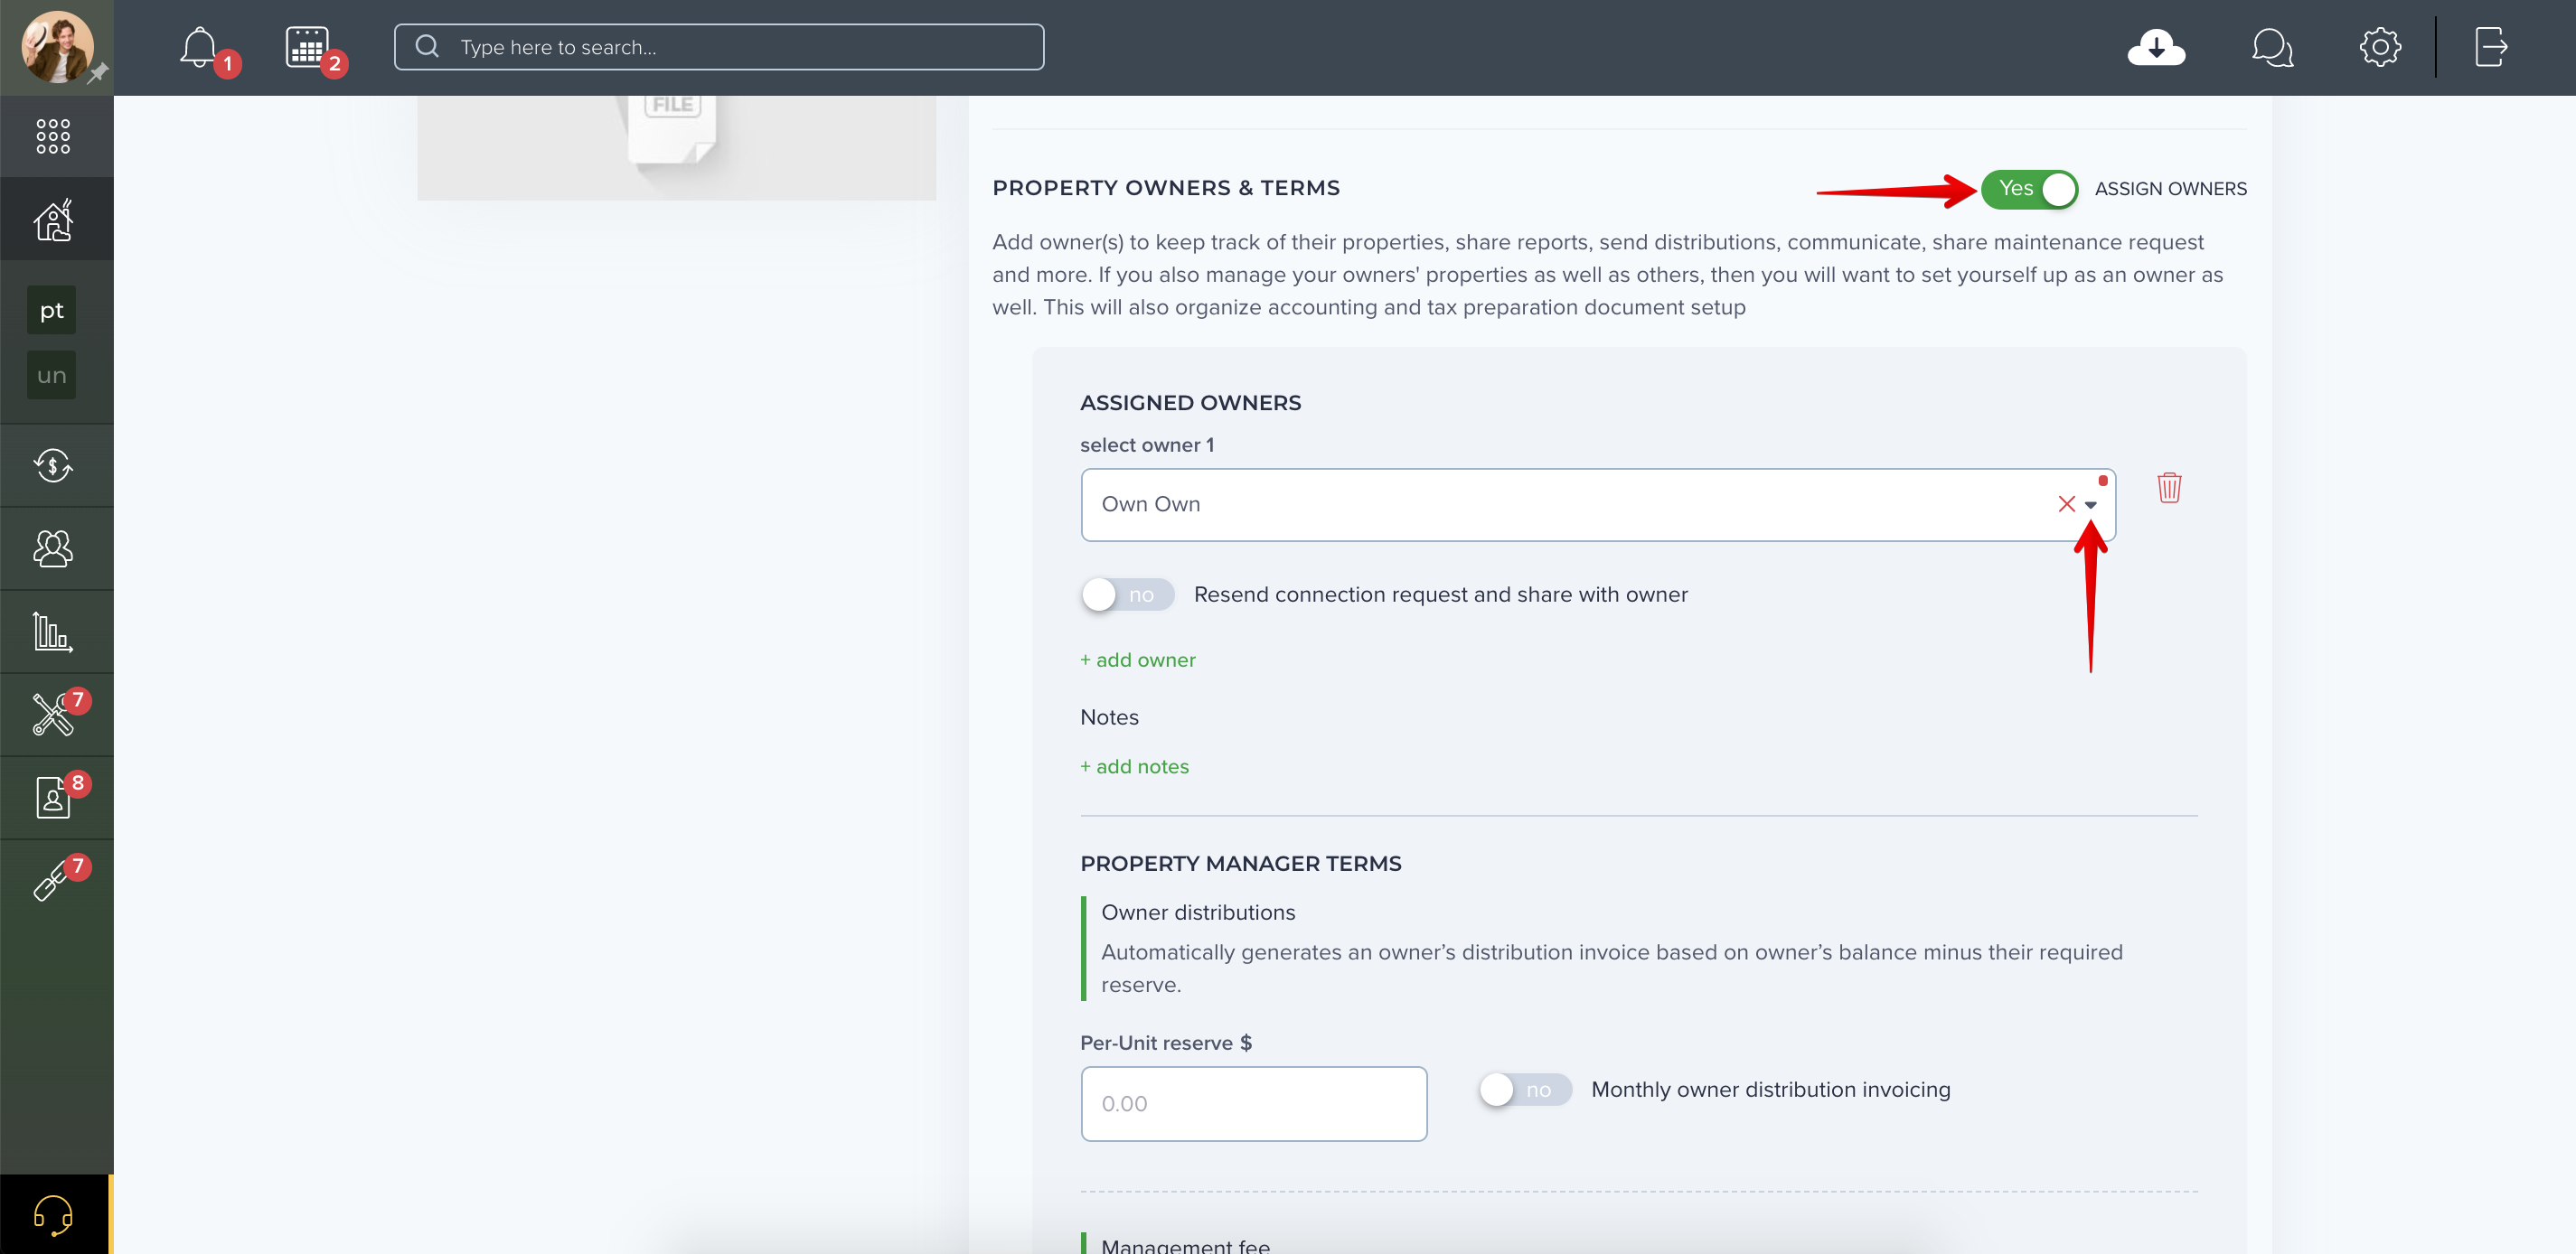
Task: Click the 'ASSIGNED OWNERS' heading
Action: click(x=1191, y=403)
